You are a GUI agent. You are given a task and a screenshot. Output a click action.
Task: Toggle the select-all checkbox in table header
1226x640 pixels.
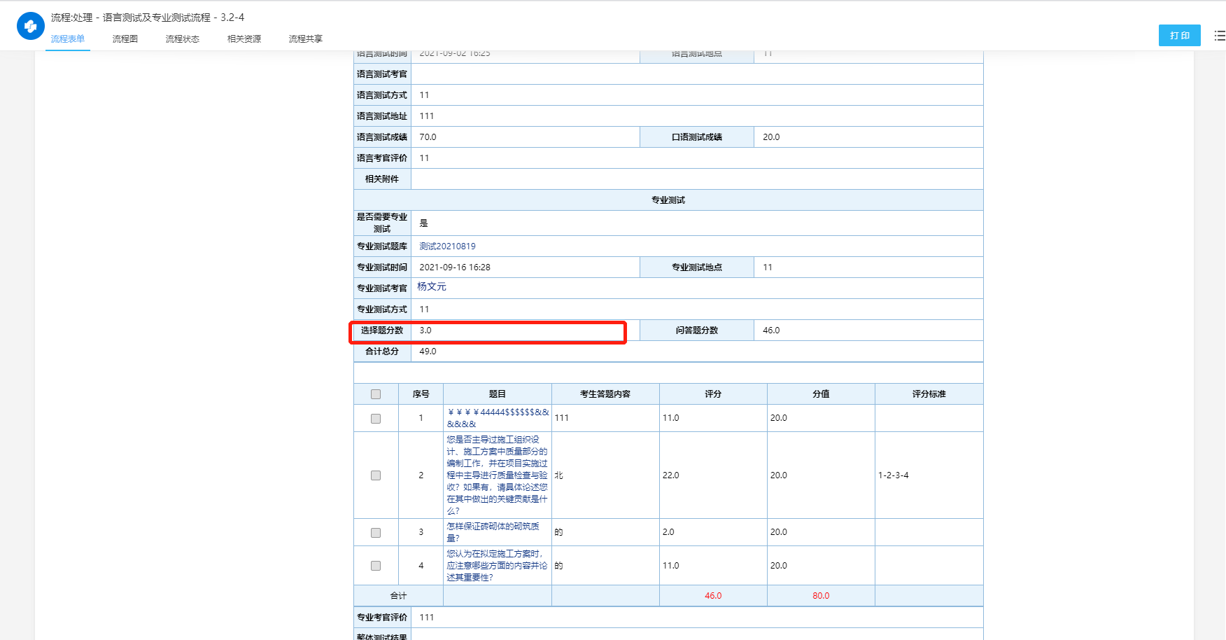pyautogui.click(x=376, y=394)
